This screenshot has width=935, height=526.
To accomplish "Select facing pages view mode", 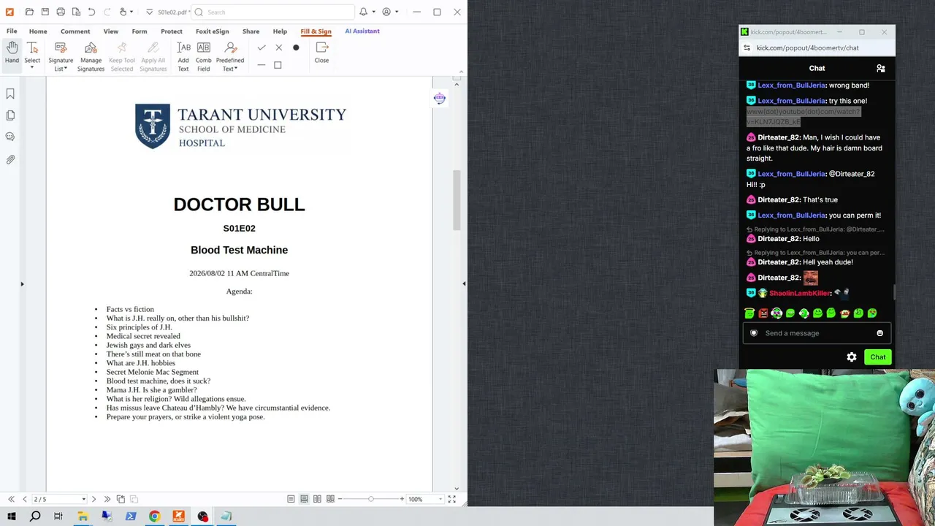I will 317,499.
